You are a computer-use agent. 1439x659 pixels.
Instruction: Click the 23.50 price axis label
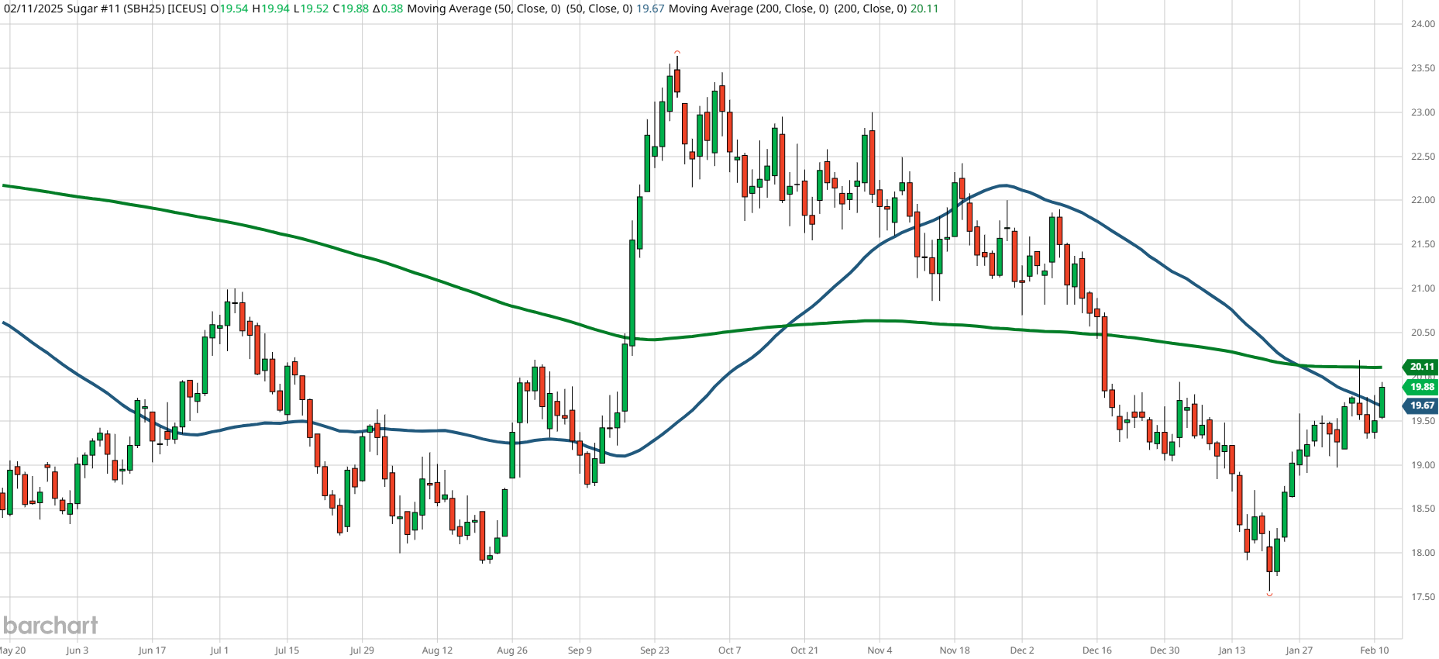pos(1423,68)
